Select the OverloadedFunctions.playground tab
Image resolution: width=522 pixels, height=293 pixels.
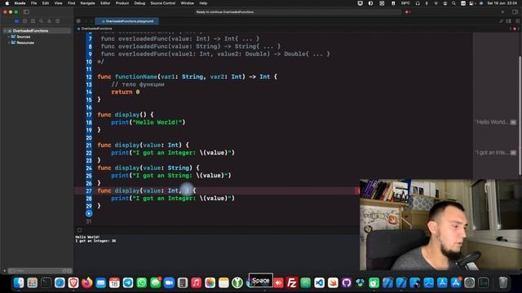(x=127, y=21)
